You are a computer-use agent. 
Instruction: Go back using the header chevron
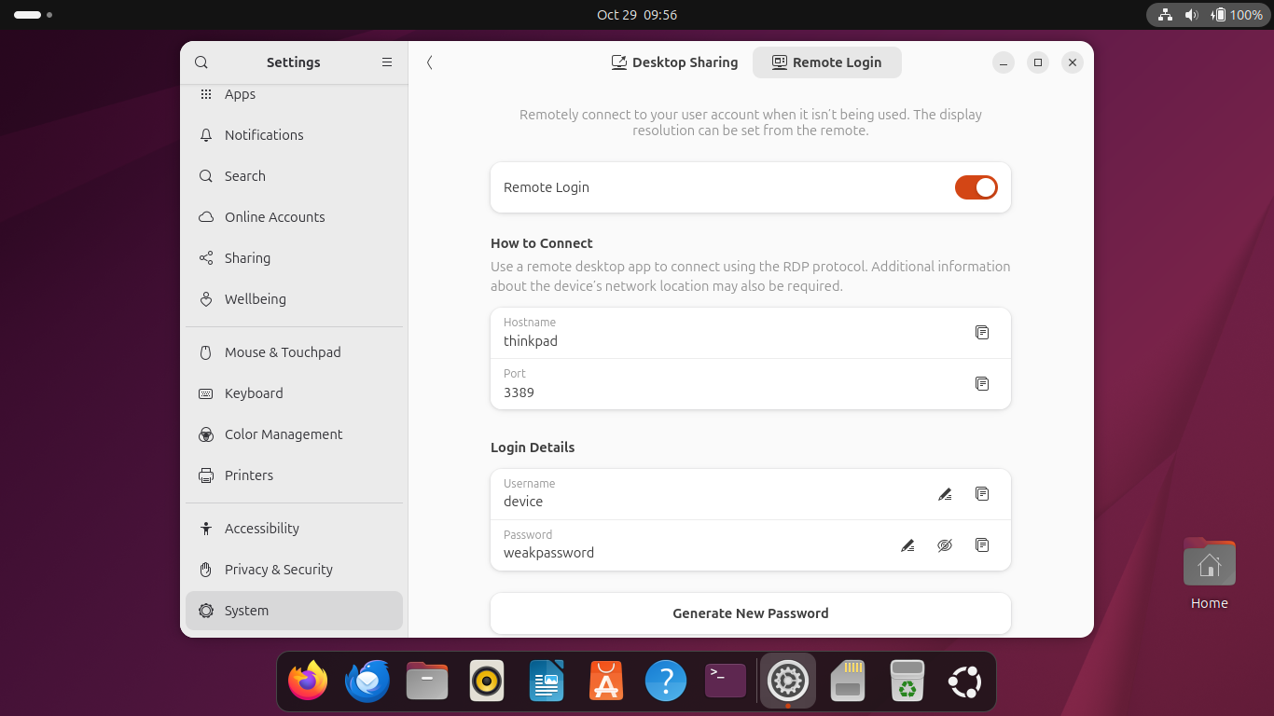(429, 62)
